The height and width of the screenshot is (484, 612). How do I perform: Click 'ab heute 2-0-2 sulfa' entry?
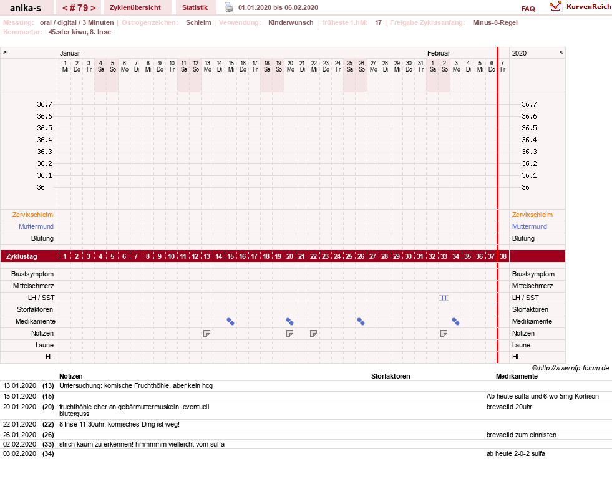point(515,453)
